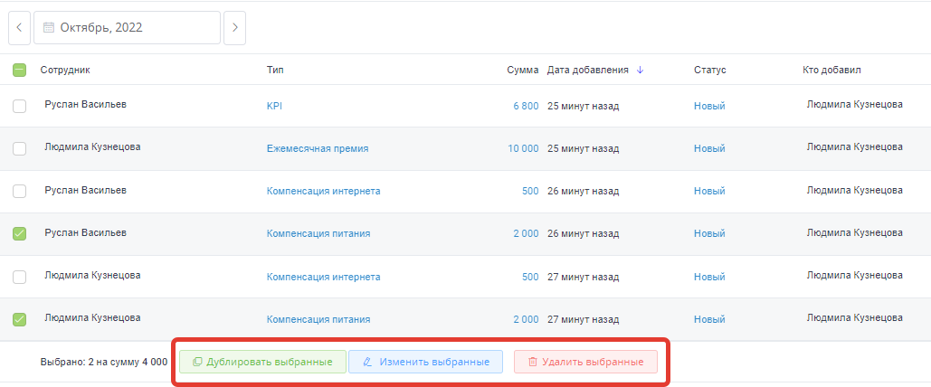Click 25 минут назад in KPI row
The image size is (931, 387).
[583, 107]
